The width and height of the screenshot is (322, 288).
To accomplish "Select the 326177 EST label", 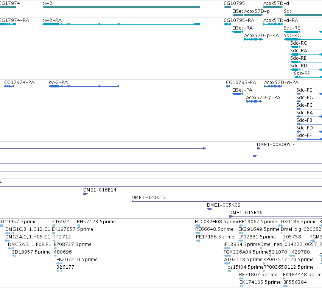I will (65, 268).
